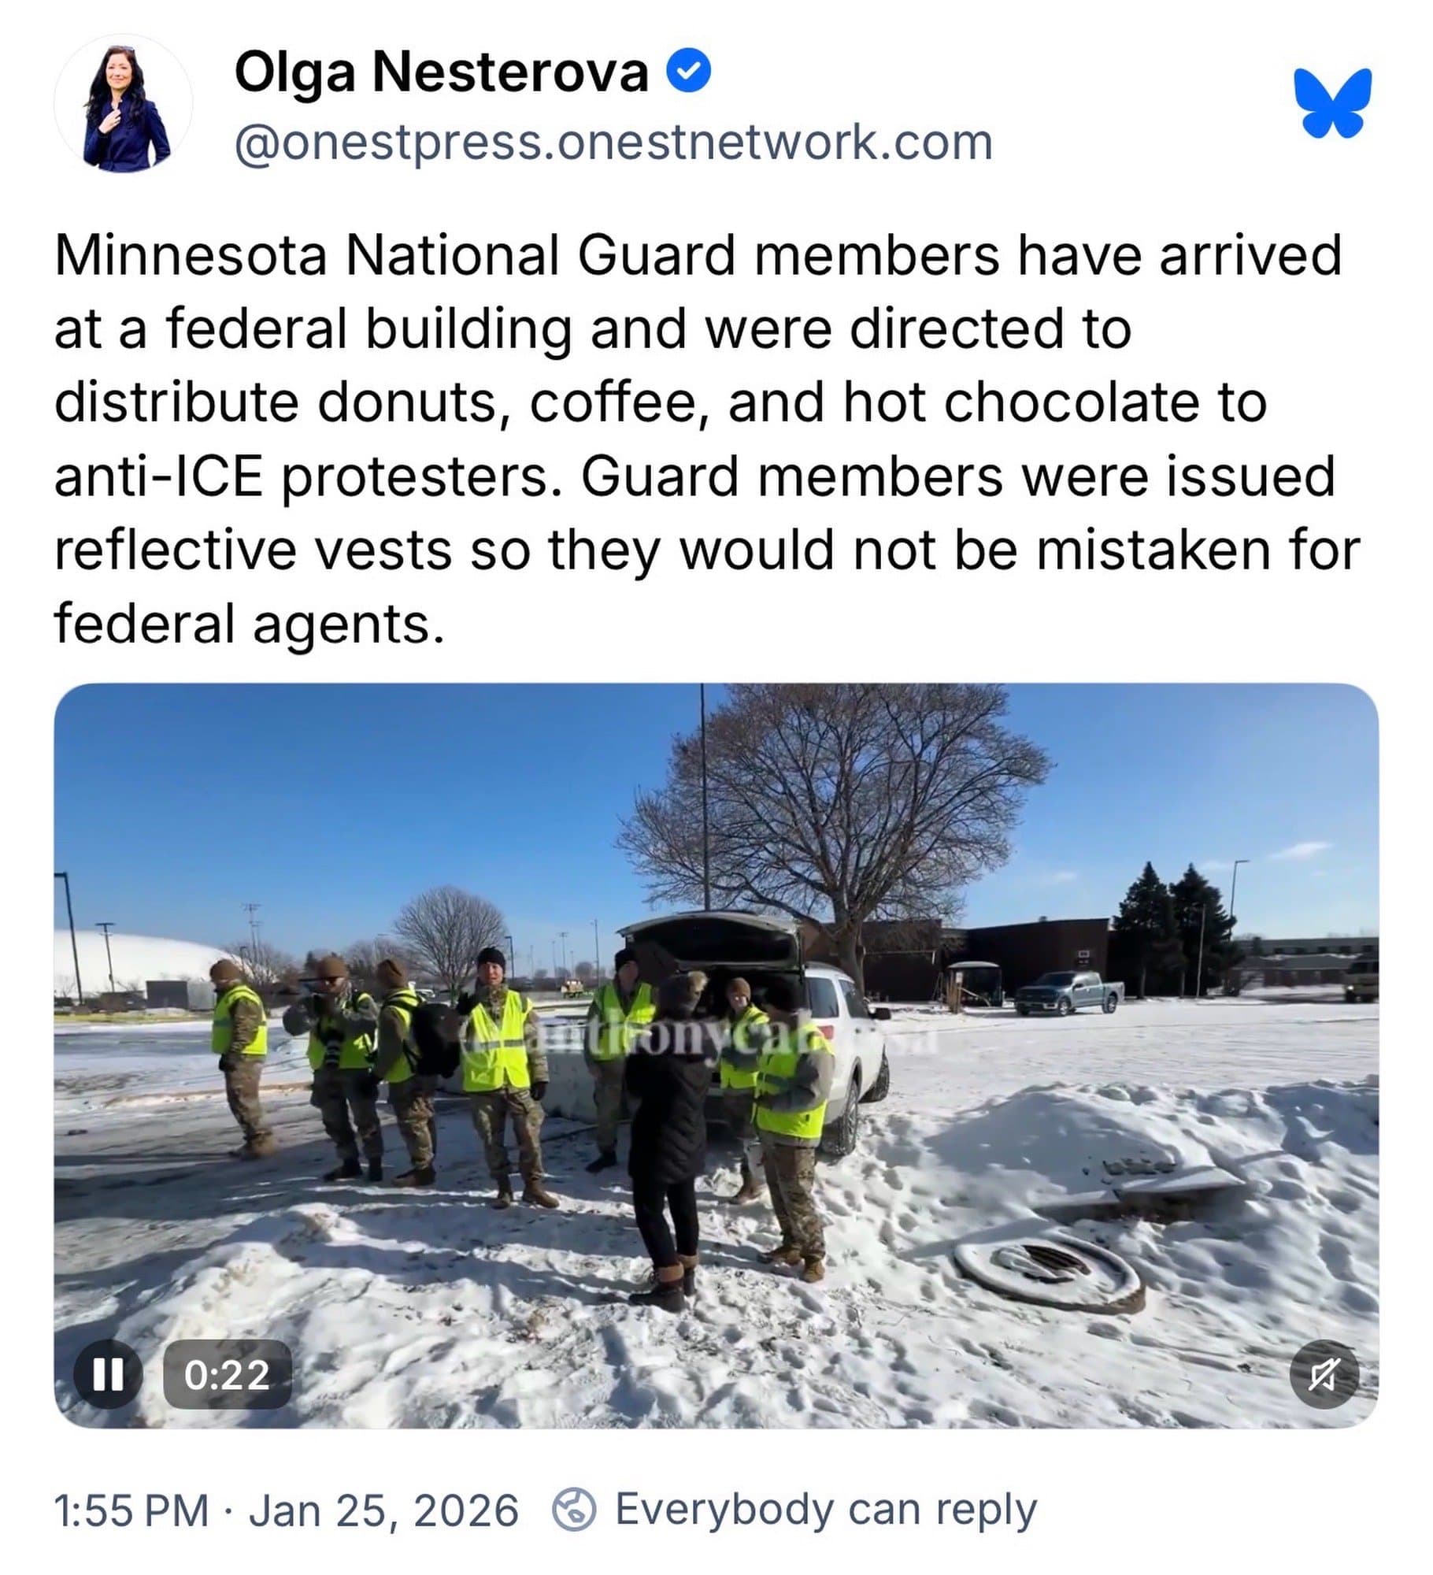Open the @onestpress.onestnetwork.com handle
Viewport: 1433px width, 1575px height.
[x=613, y=143]
